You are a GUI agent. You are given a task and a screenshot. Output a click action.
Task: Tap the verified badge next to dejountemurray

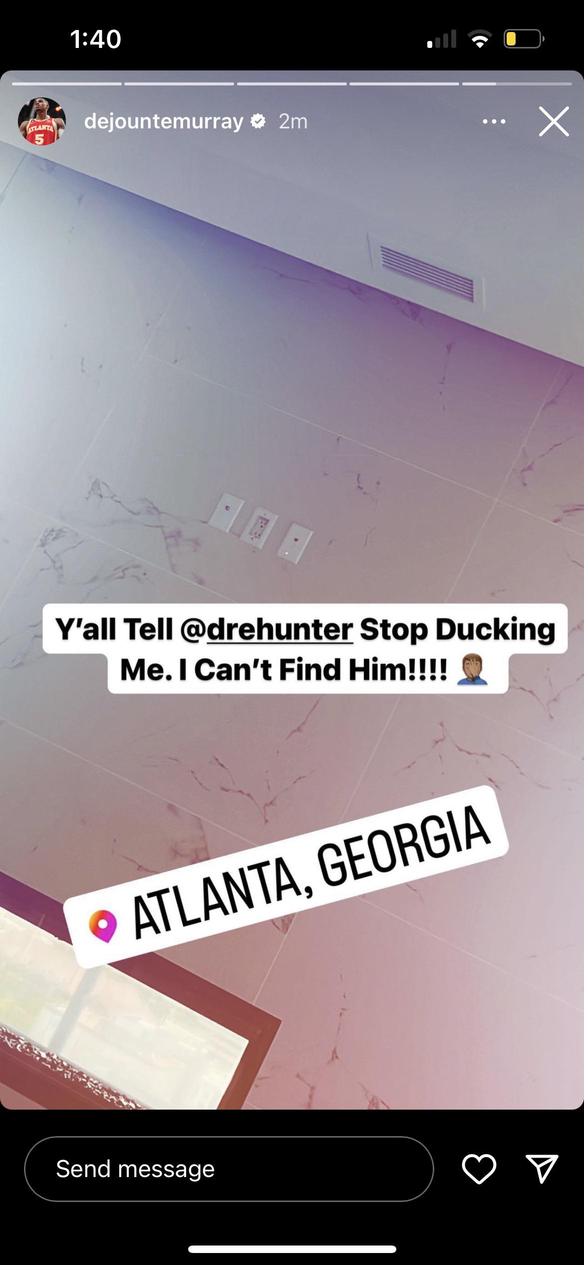(x=258, y=121)
